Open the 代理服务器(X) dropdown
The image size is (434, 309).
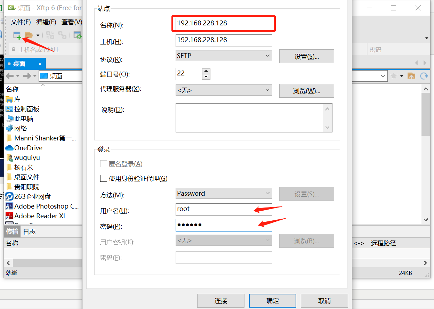224,90
